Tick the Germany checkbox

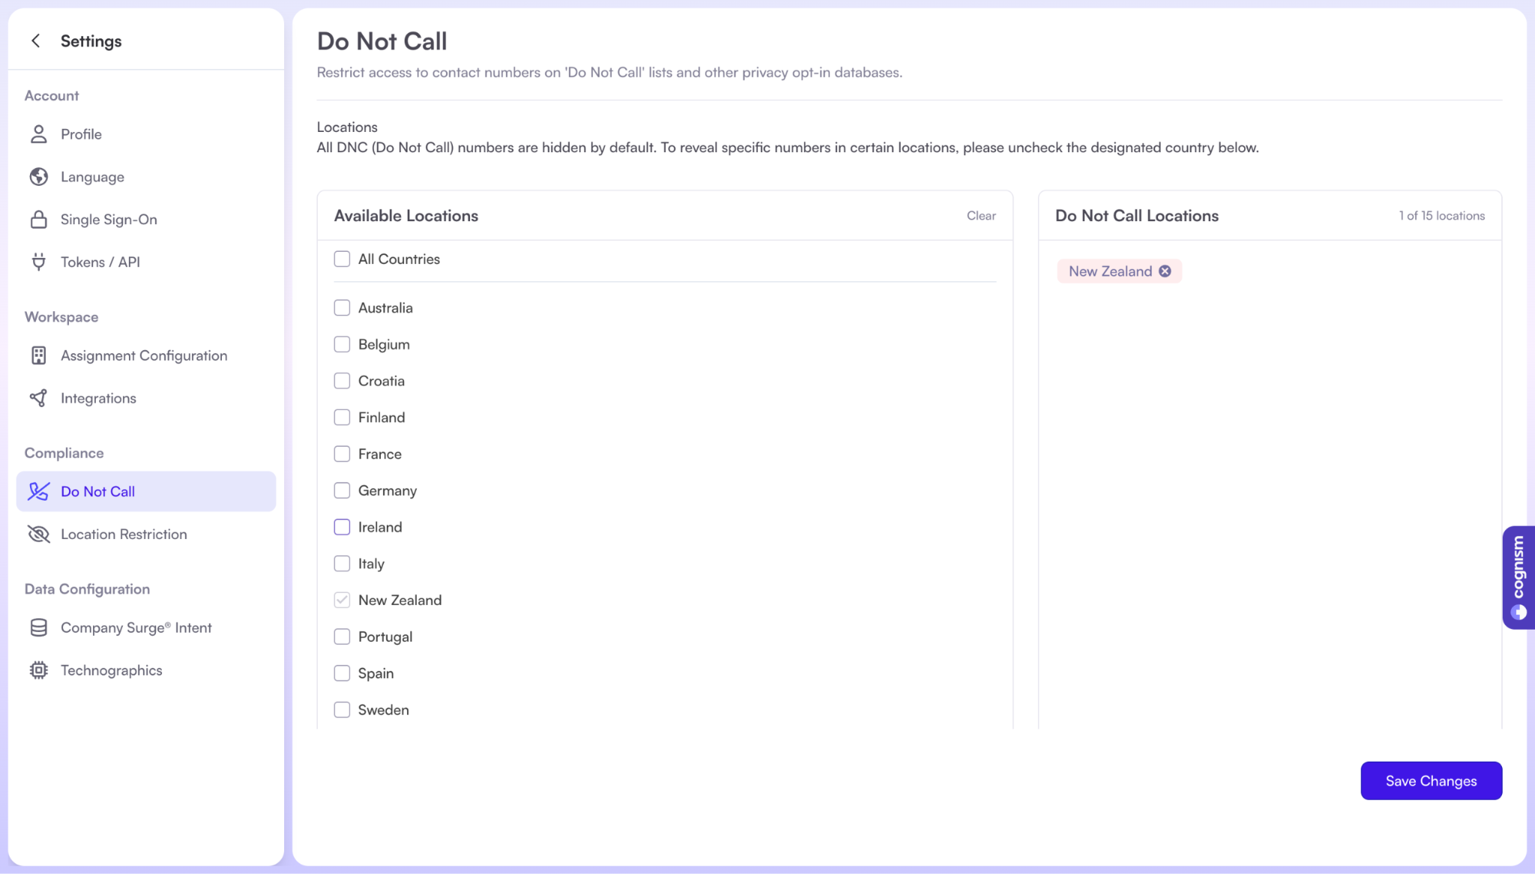[x=342, y=491]
